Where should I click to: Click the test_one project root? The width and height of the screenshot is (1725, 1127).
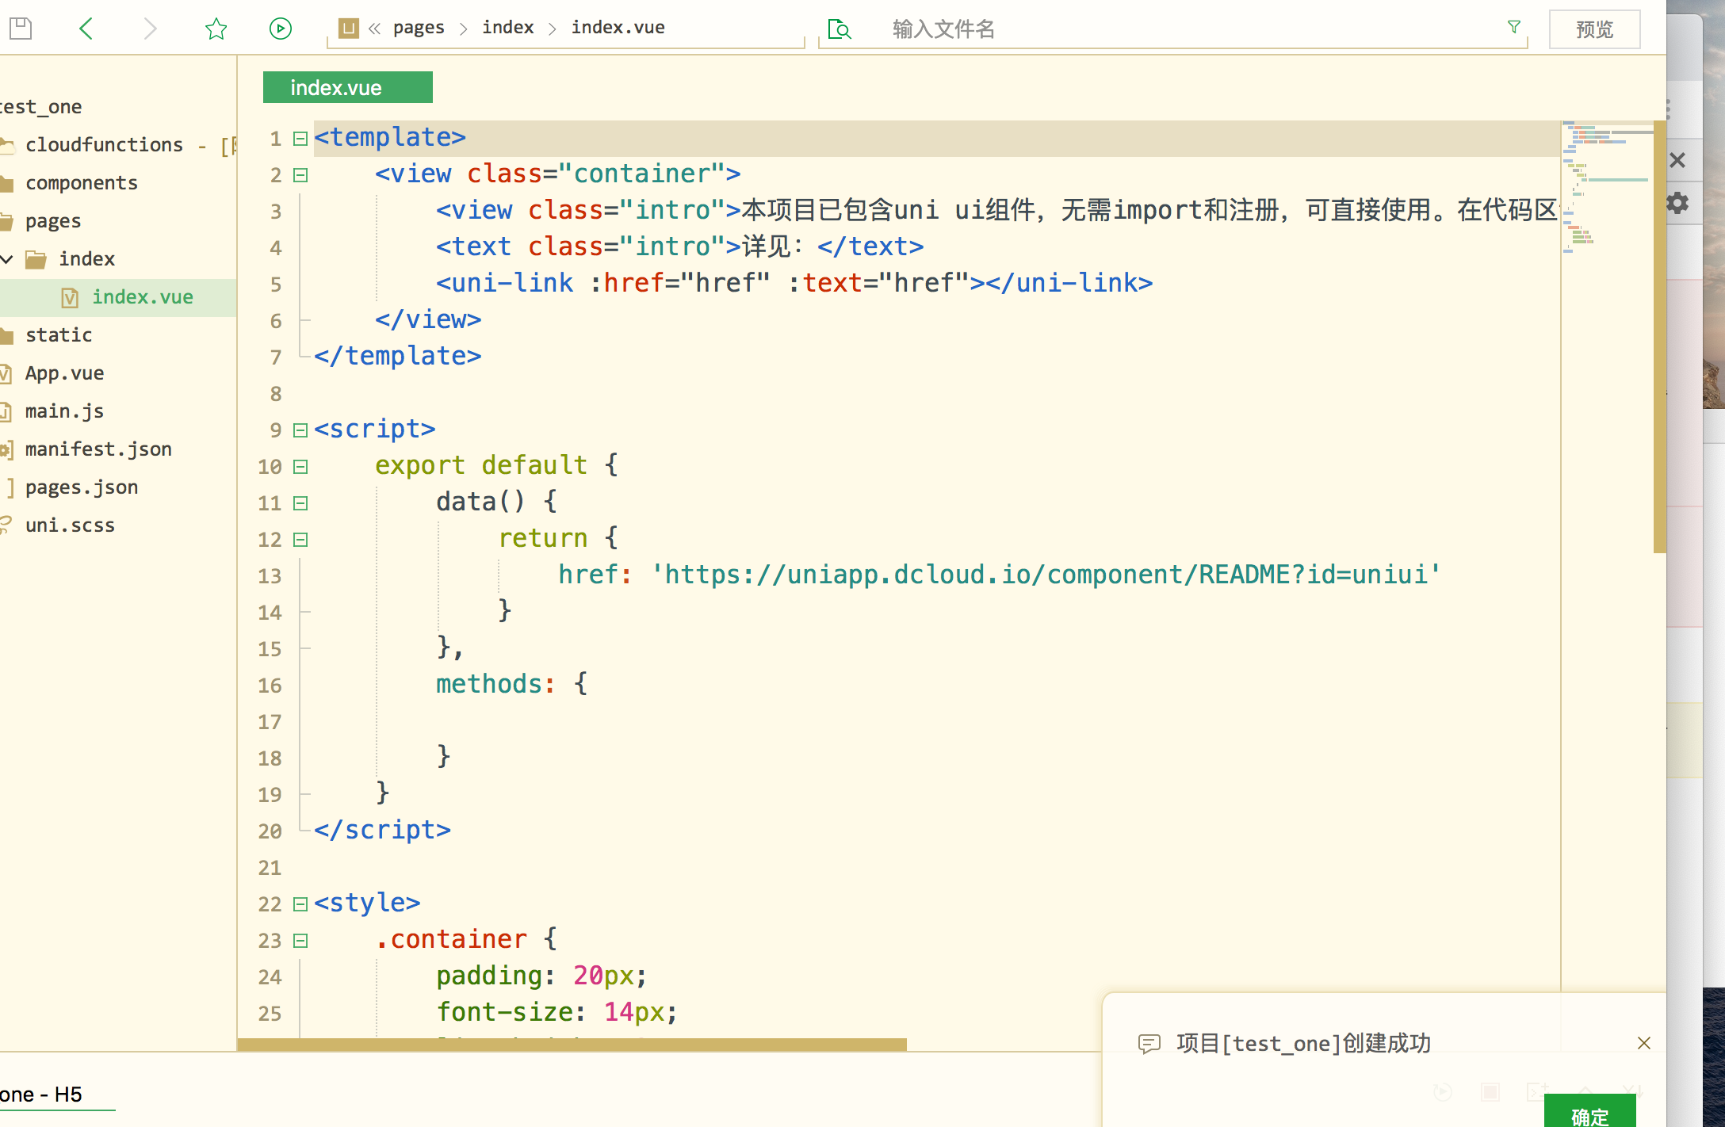coord(41,106)
